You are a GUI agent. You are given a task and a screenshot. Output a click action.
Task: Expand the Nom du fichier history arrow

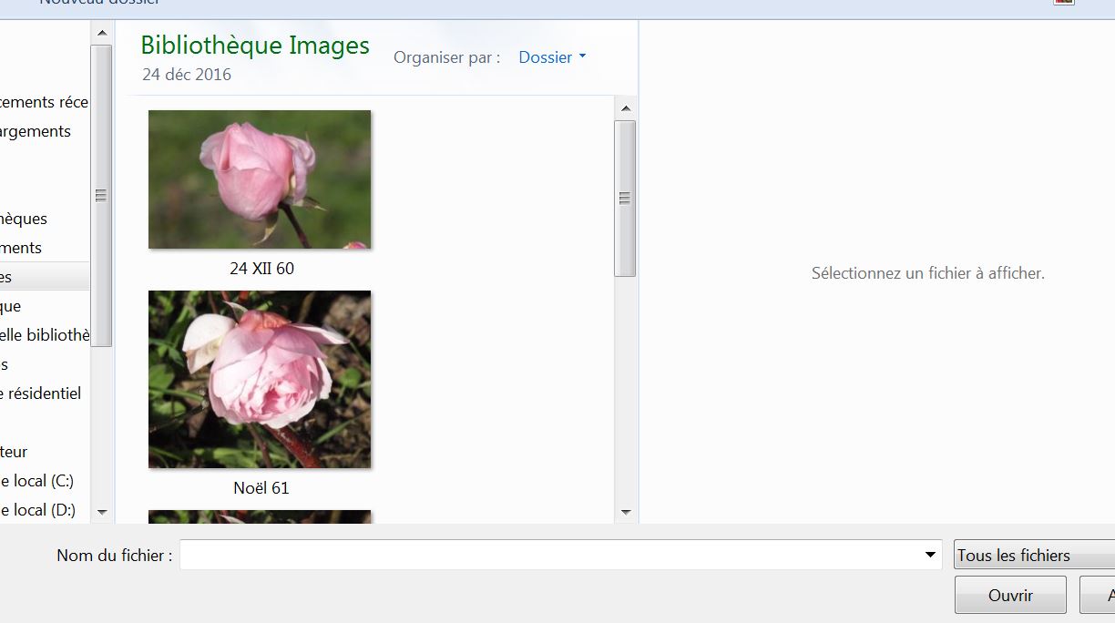click(930, 555)
